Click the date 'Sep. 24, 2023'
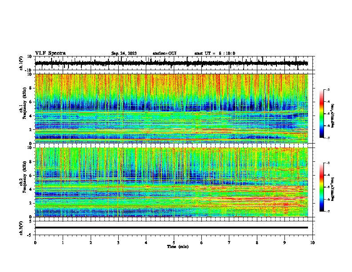The height and width of the screenshot is (272, 352). (124, 53)
